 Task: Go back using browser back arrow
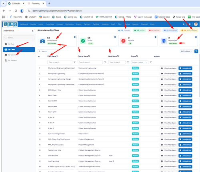4,11
